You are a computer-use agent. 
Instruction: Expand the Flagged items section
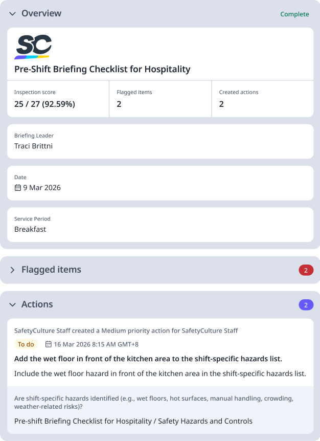(12, 270)
